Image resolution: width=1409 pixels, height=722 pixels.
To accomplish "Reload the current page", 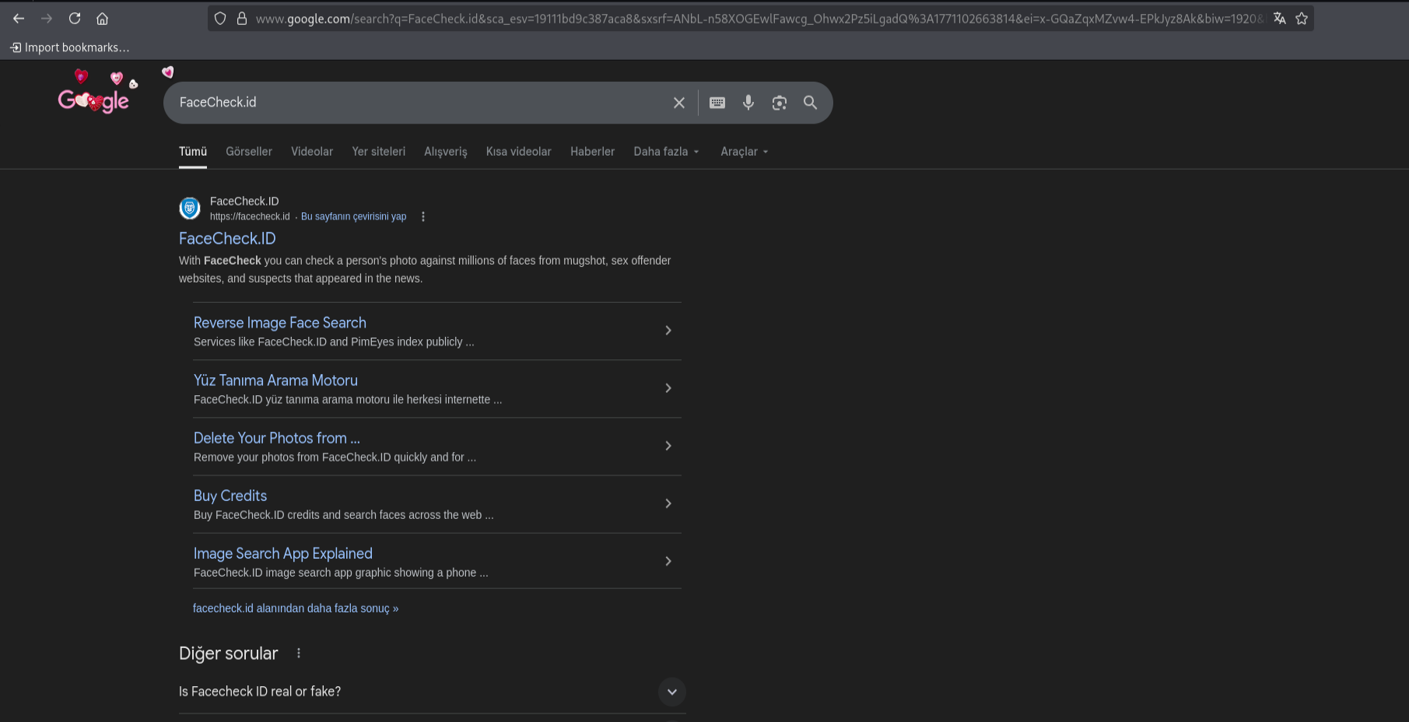I will point(75,19).
